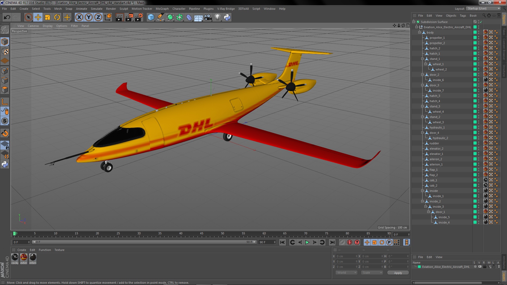Toggle Z axis lock

pos(98,17)
